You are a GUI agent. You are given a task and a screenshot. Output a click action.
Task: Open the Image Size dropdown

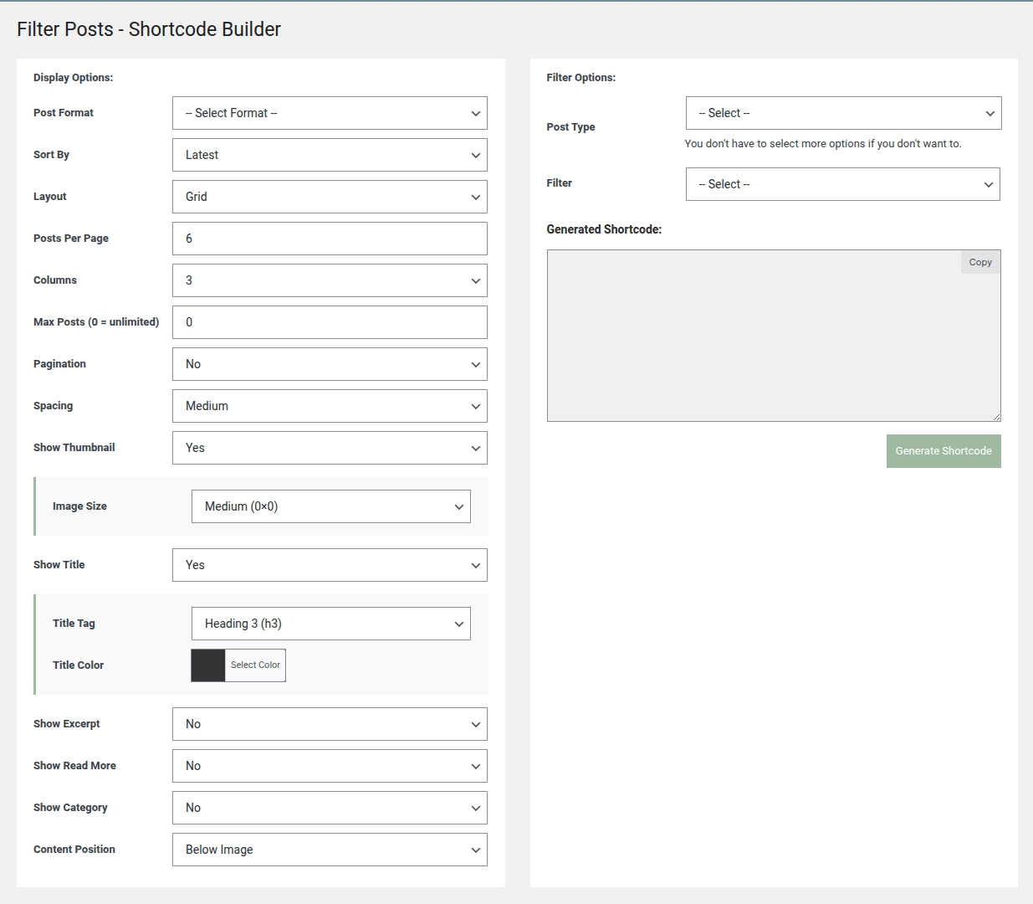[330, 506]
